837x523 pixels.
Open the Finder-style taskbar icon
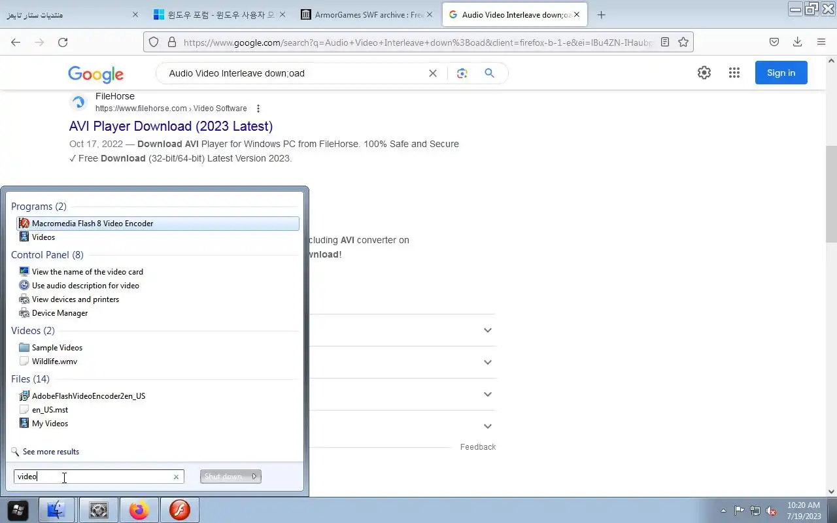(57, 510)
